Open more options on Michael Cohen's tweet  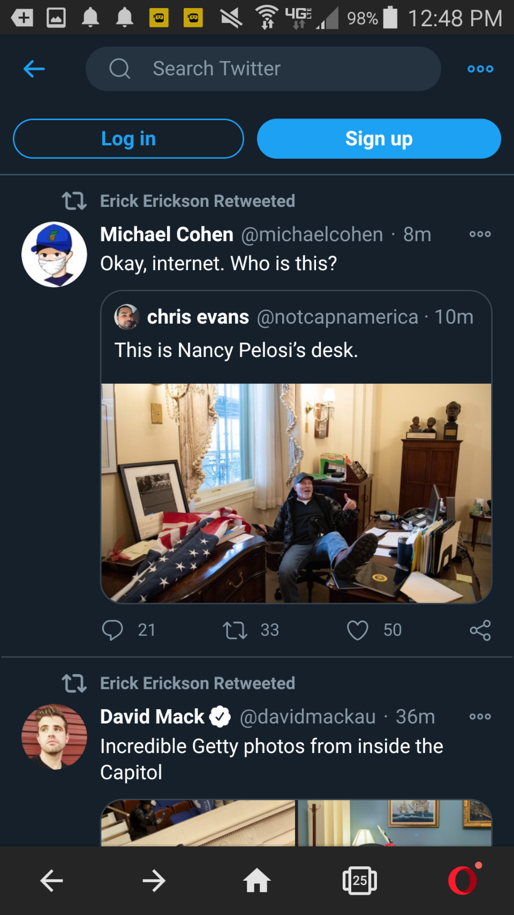pyautogui.click(x=480, y=234)
